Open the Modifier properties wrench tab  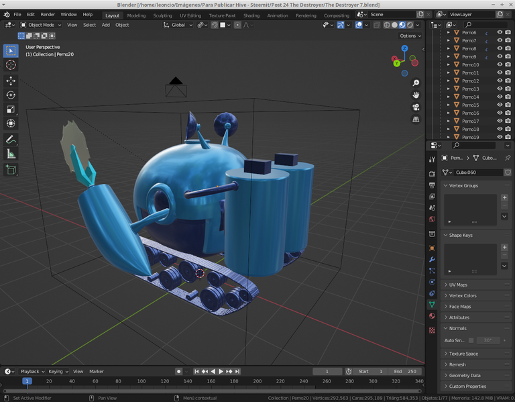(x=432, y=260)
